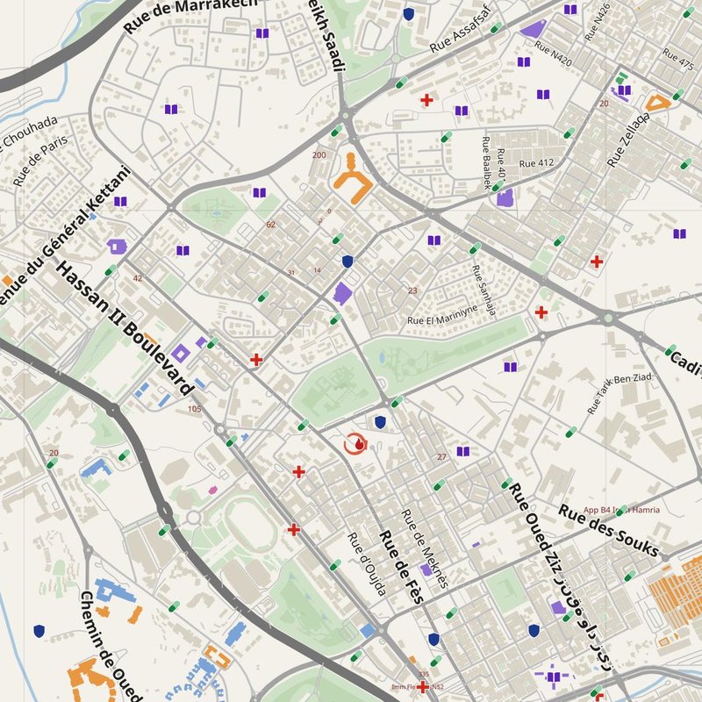Click the Rue de Marrakech label
702x702 pixels.
pos(190,16)
